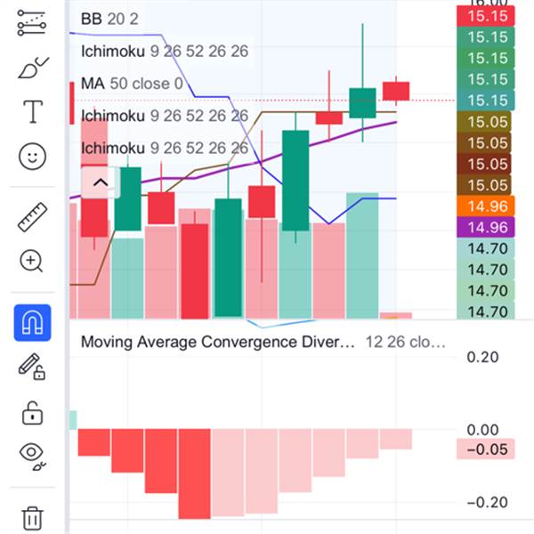Viewport: 534px width, 534px height.
Task: Activate the Zoom in tool
Action: pyautogui.click(x=32, y=261)
